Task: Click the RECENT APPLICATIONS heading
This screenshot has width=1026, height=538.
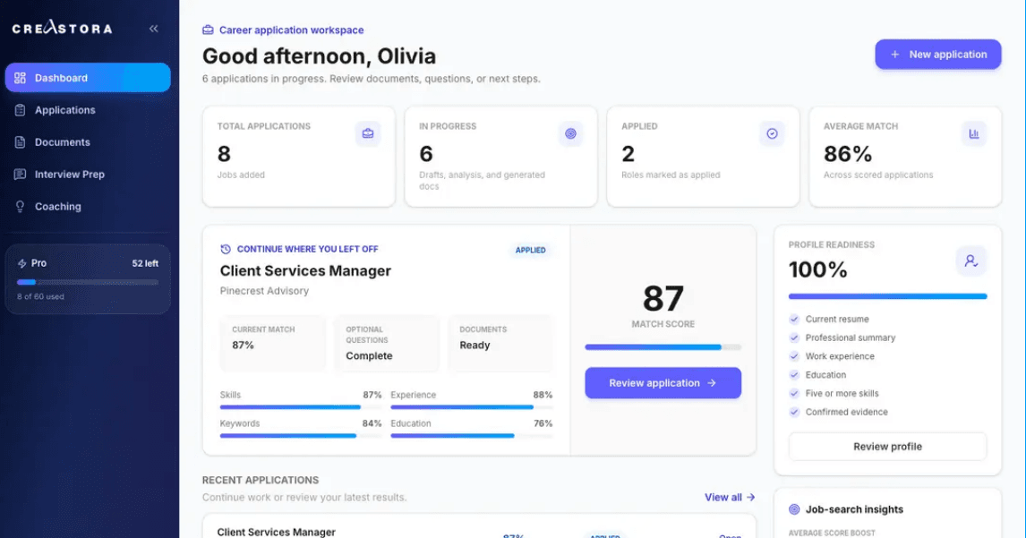Action: pyautogui.click(x=261, y=480)
